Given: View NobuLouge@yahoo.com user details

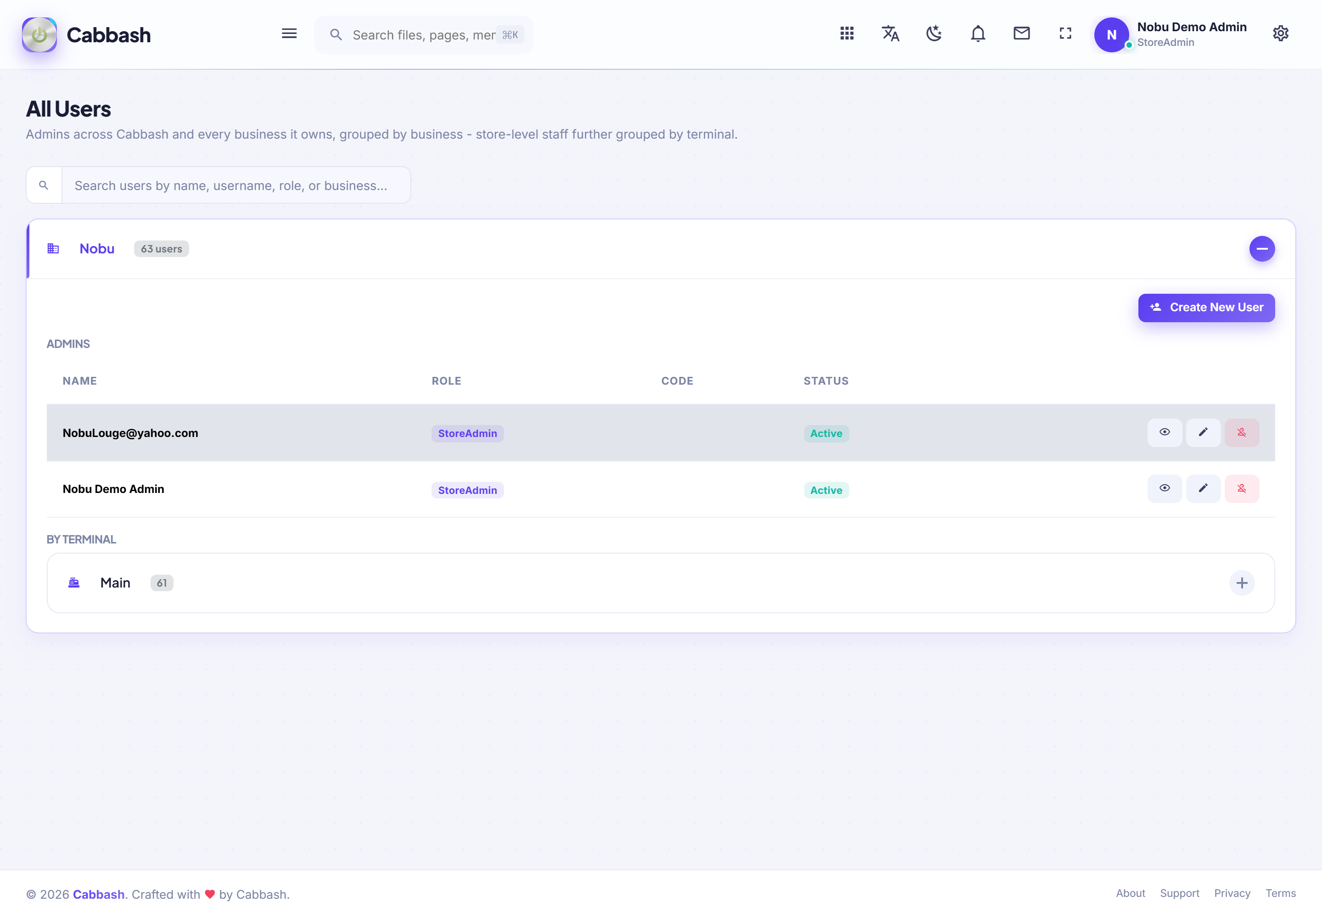Looking at the screenshot, I should (x=1165, y=432).
